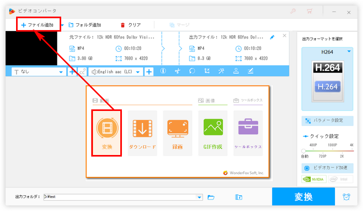363x211 pixels.
Task: Click the big blue 変換 button
Action: [x=303, y=197]
